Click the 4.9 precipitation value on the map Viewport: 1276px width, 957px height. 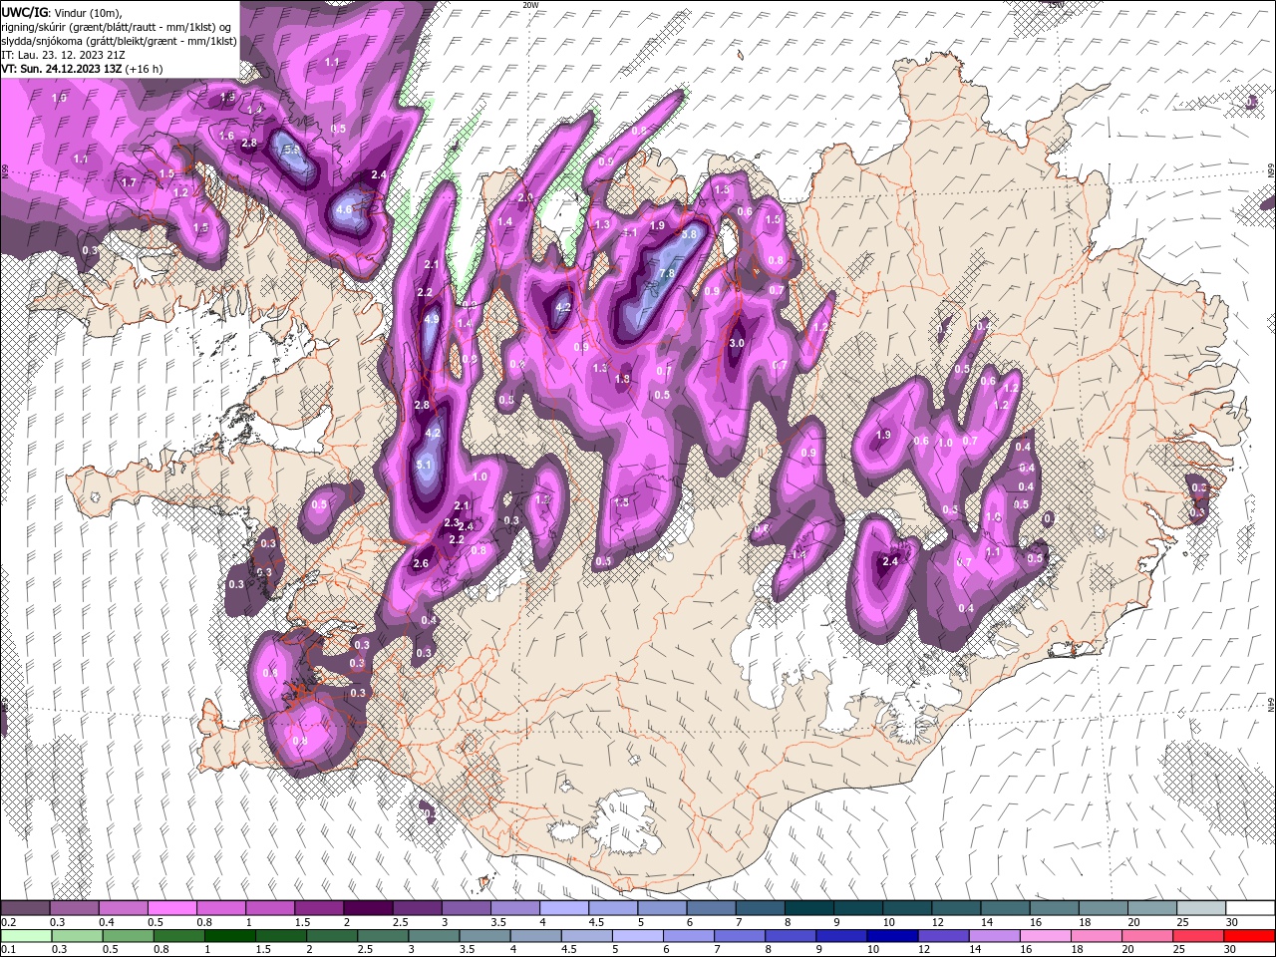[432, 320]
